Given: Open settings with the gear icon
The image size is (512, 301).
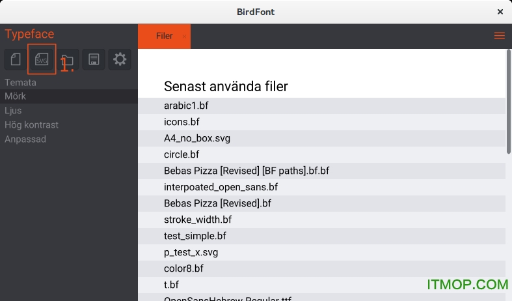Looking at the screenshot, I should [120, 59].
